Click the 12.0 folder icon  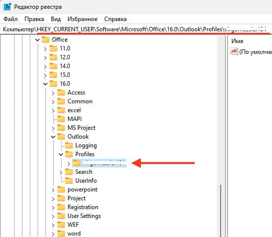click(53, 57)
